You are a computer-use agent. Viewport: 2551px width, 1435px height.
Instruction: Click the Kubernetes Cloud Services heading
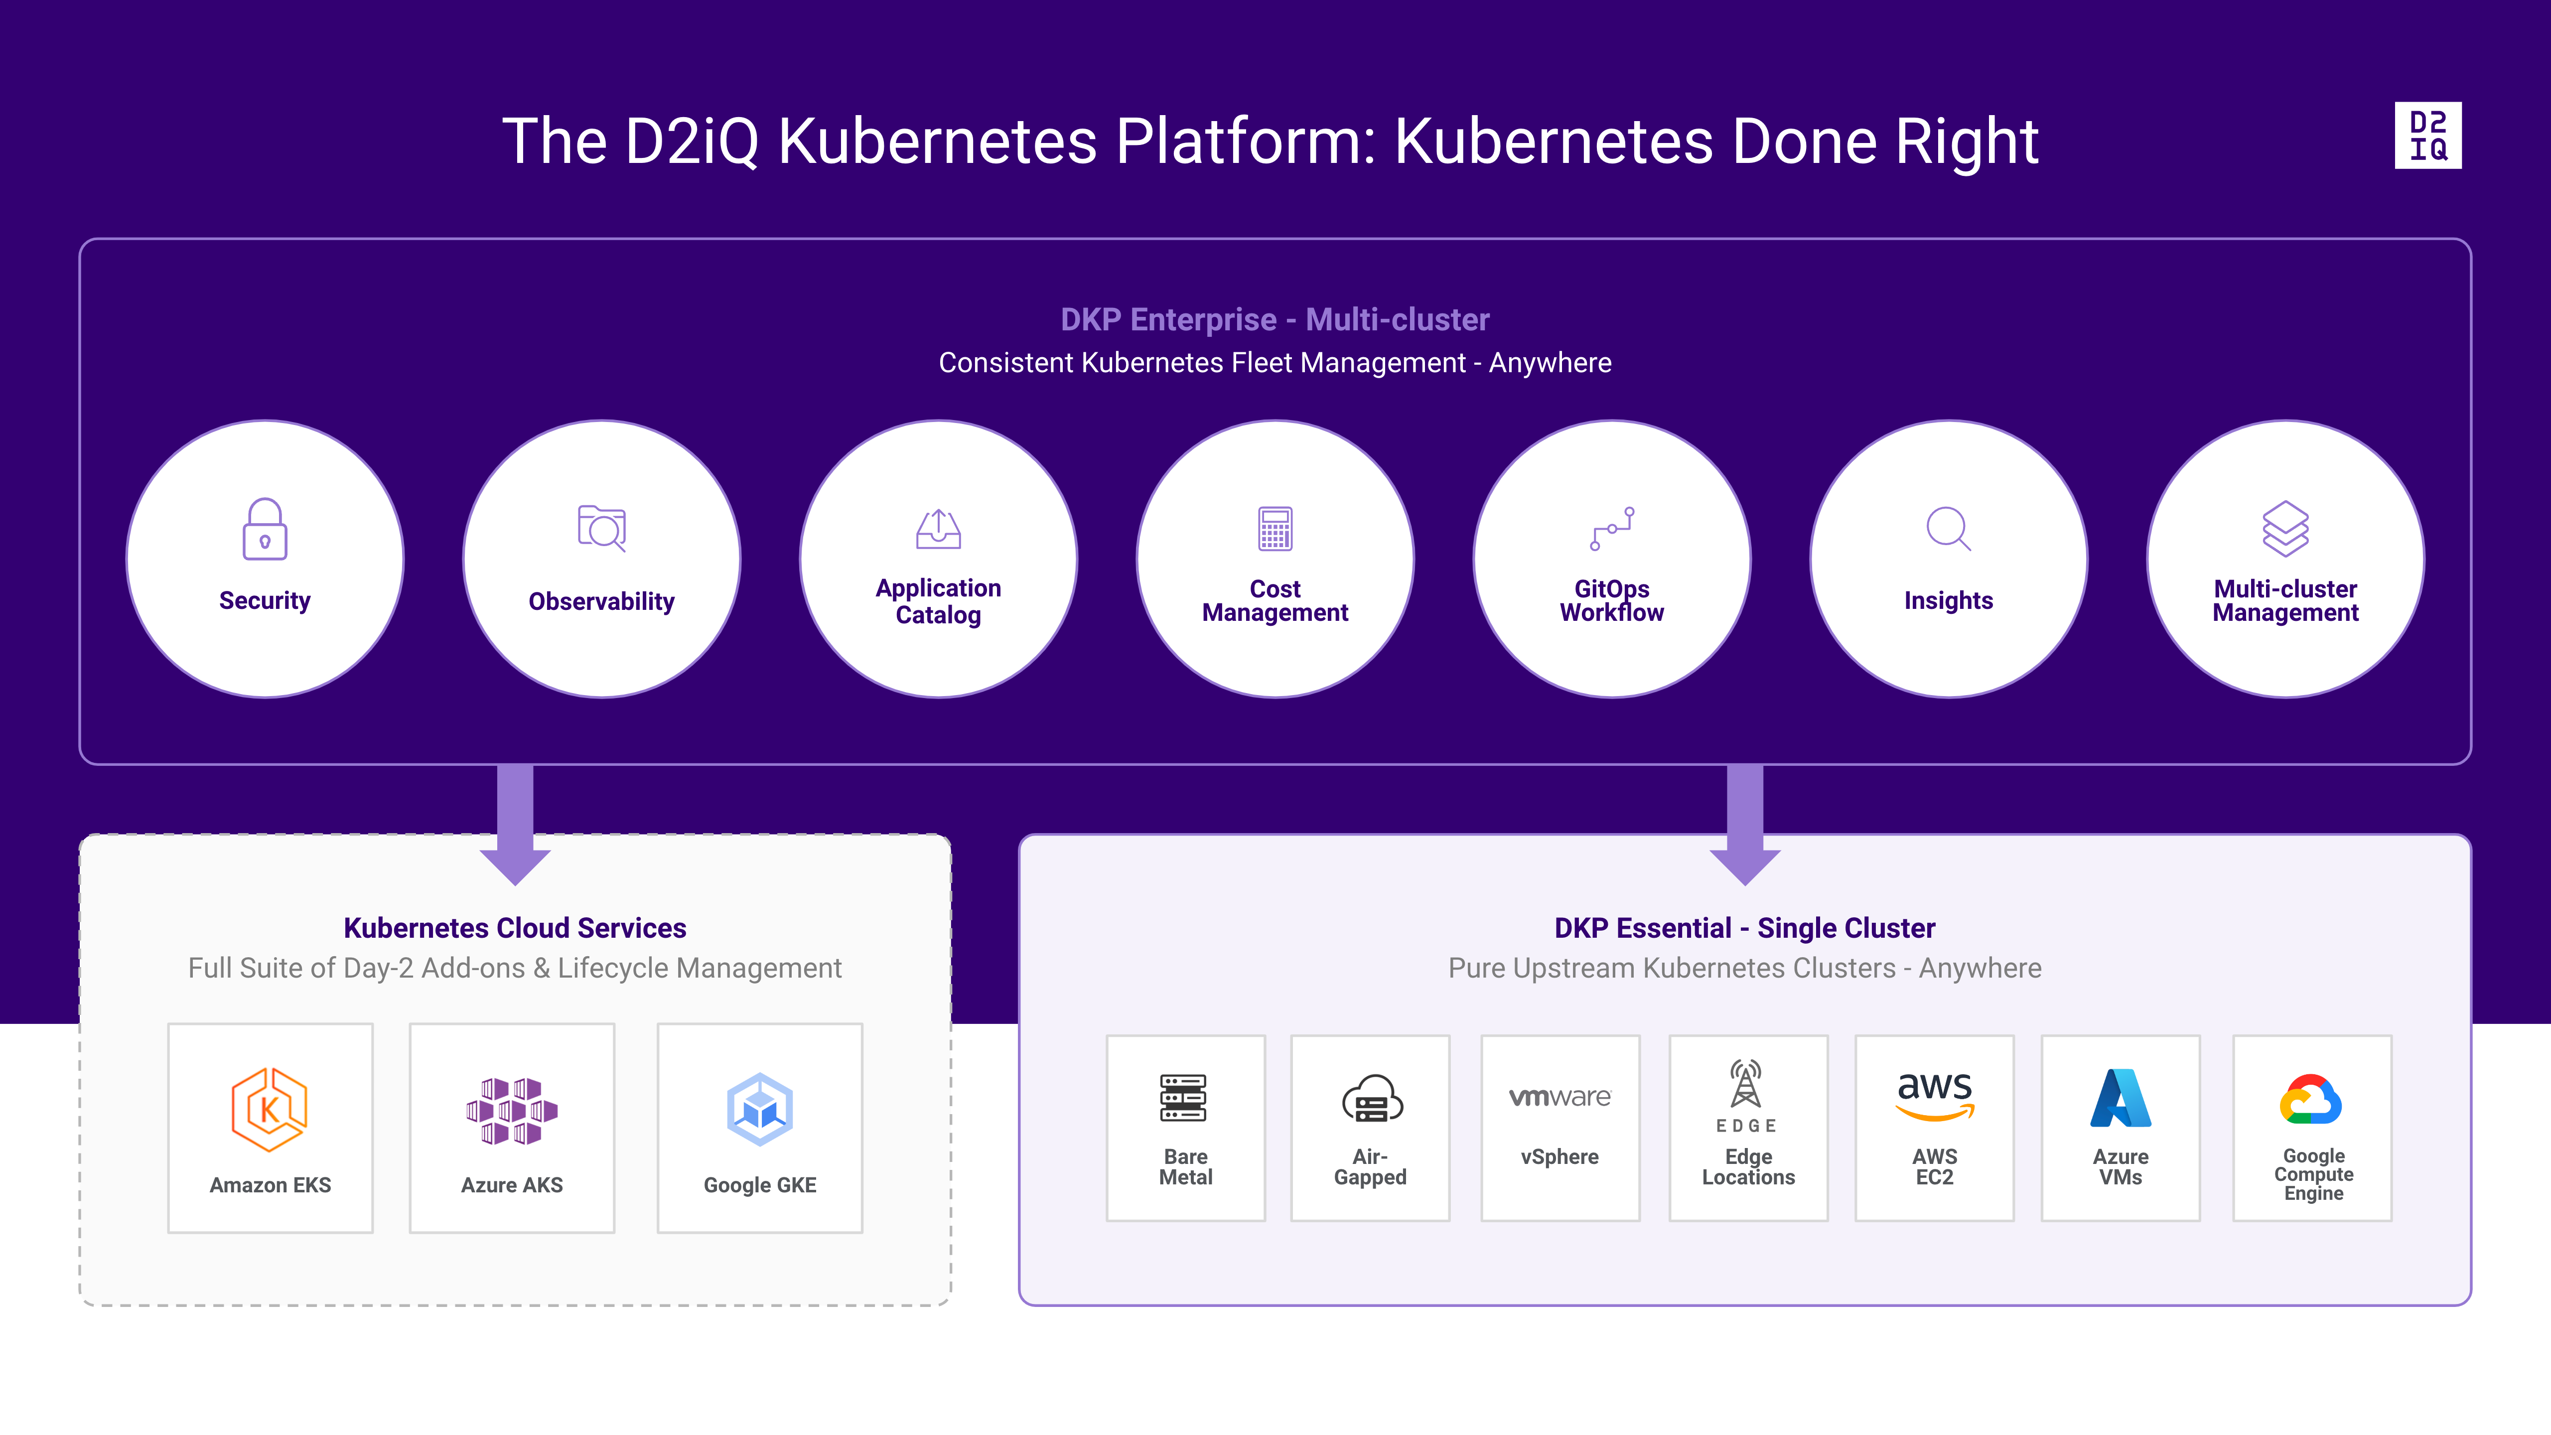click(514, 928)
